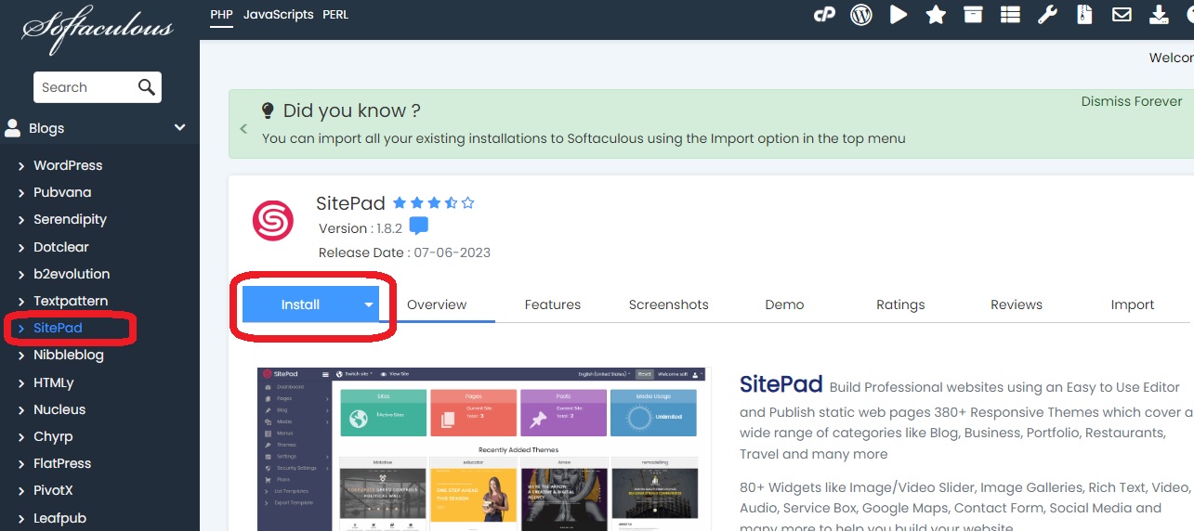Select Chyrp in the sidebar
The height and width of the screenshot is (531, 1194).
point(53,436)
